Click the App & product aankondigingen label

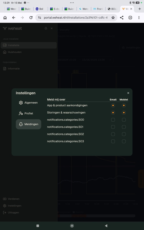click(x=67, y=105)
